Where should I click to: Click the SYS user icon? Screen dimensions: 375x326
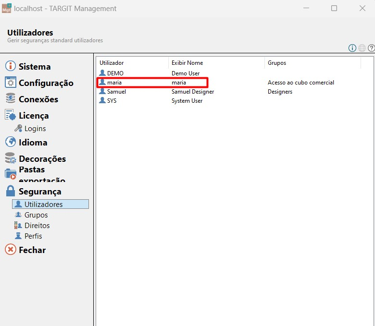tap(102, 100)
